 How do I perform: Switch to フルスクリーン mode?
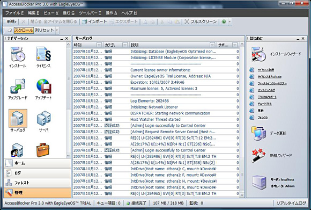pyautogui.click(x=201, y=21)
